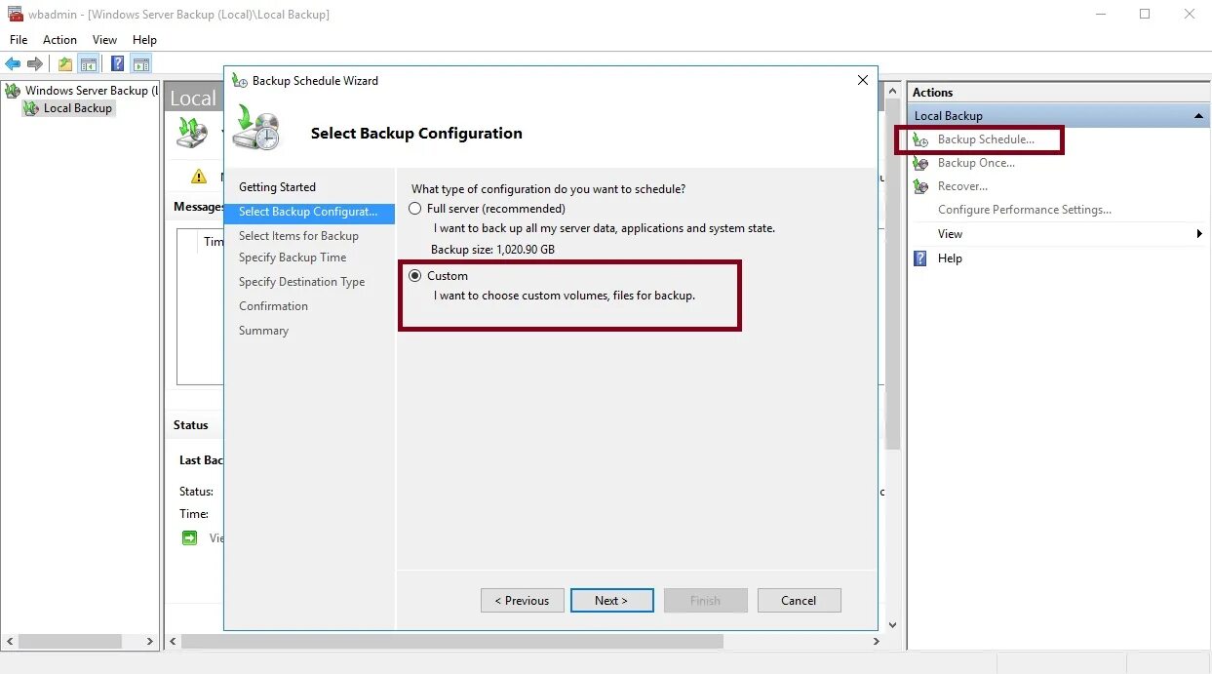Select the Custom configuration radio button
Image resolution: width=1212 pixels, height=674 pixels.
coord(415,276)
